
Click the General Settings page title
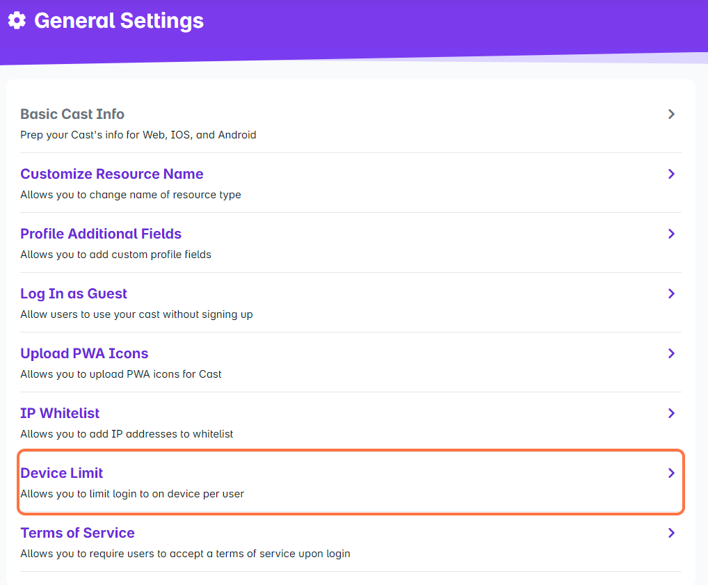(119, 21)
